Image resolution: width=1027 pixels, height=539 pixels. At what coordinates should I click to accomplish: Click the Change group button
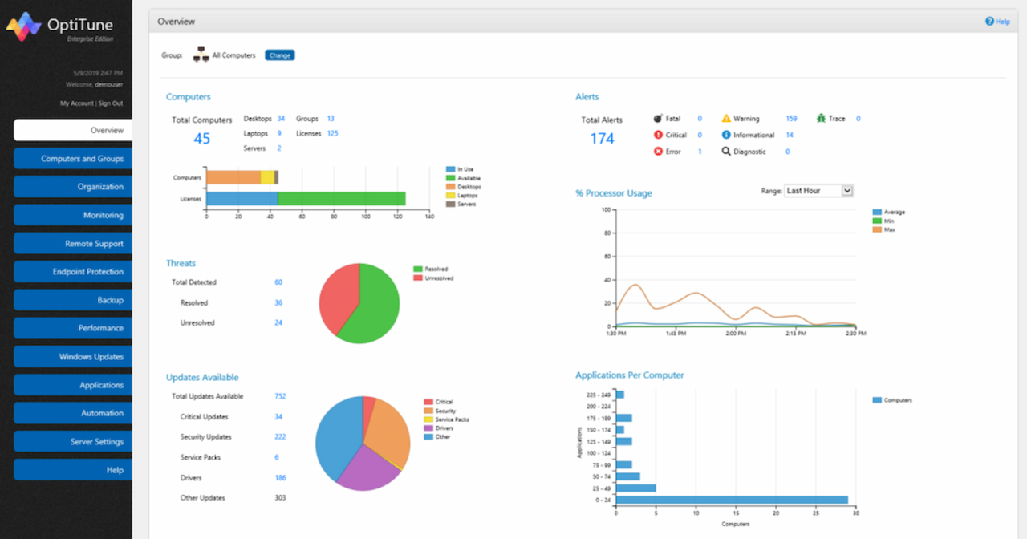coord(279,55)
